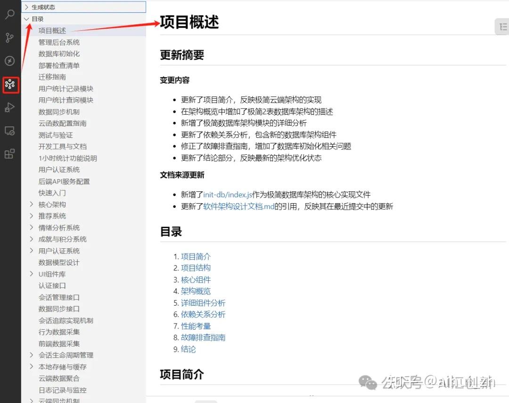The image size is (509, 403).
Task: Click the Extensions icon in activity bar
Action: point(10,151)
